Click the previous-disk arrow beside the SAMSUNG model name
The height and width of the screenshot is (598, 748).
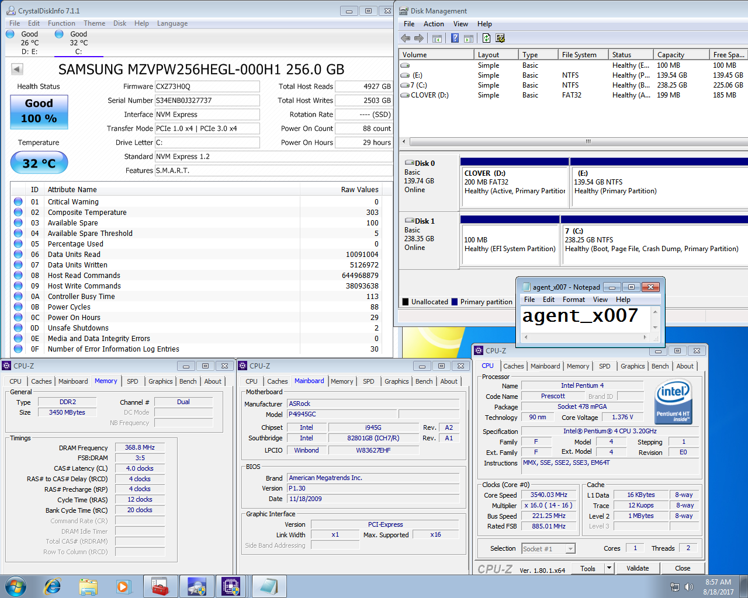point(17,69)
